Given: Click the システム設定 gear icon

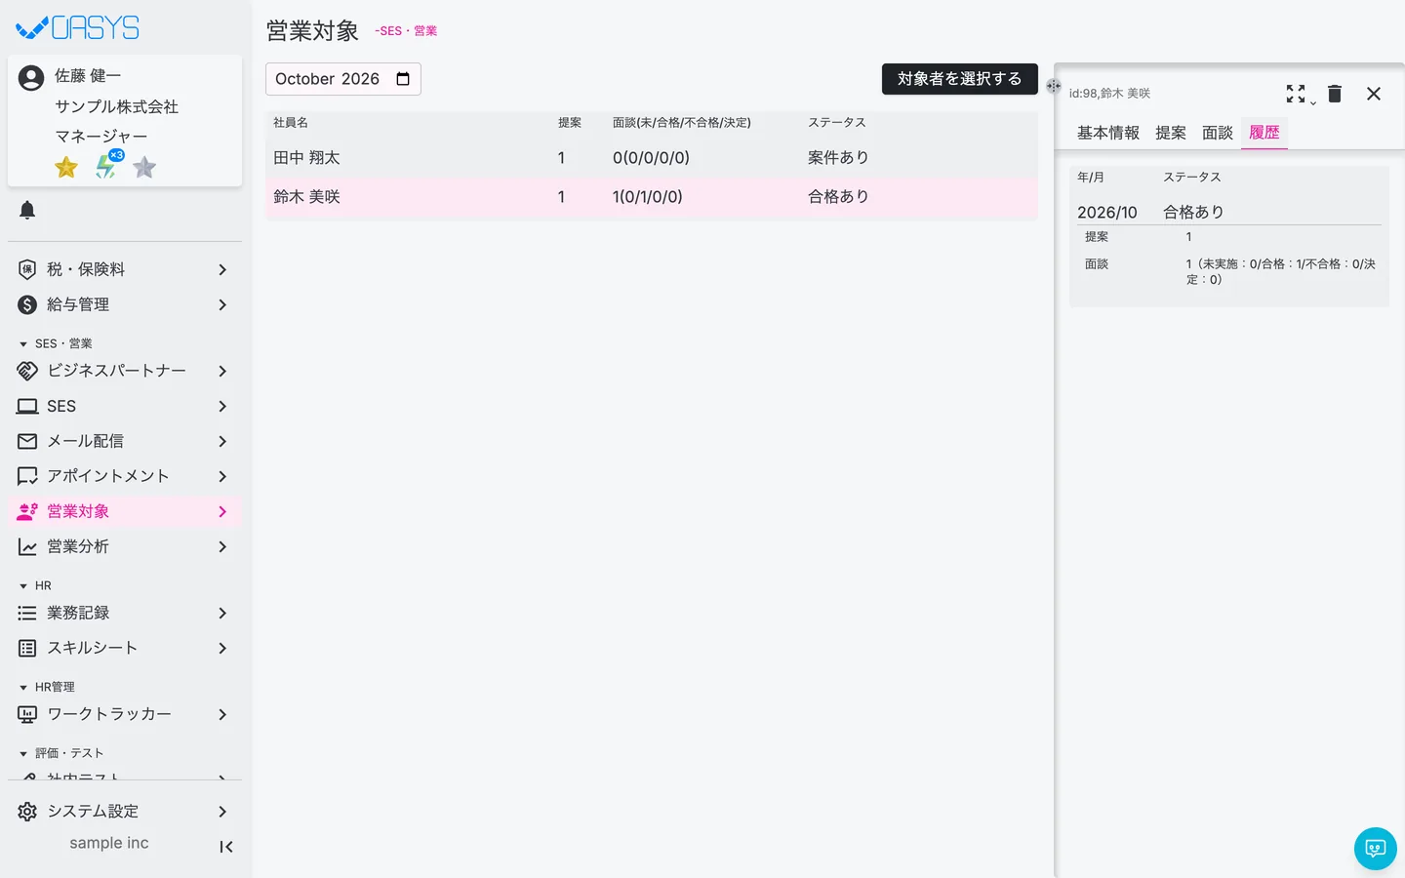Looking at the screenshot, I should [x=27, y=812].
